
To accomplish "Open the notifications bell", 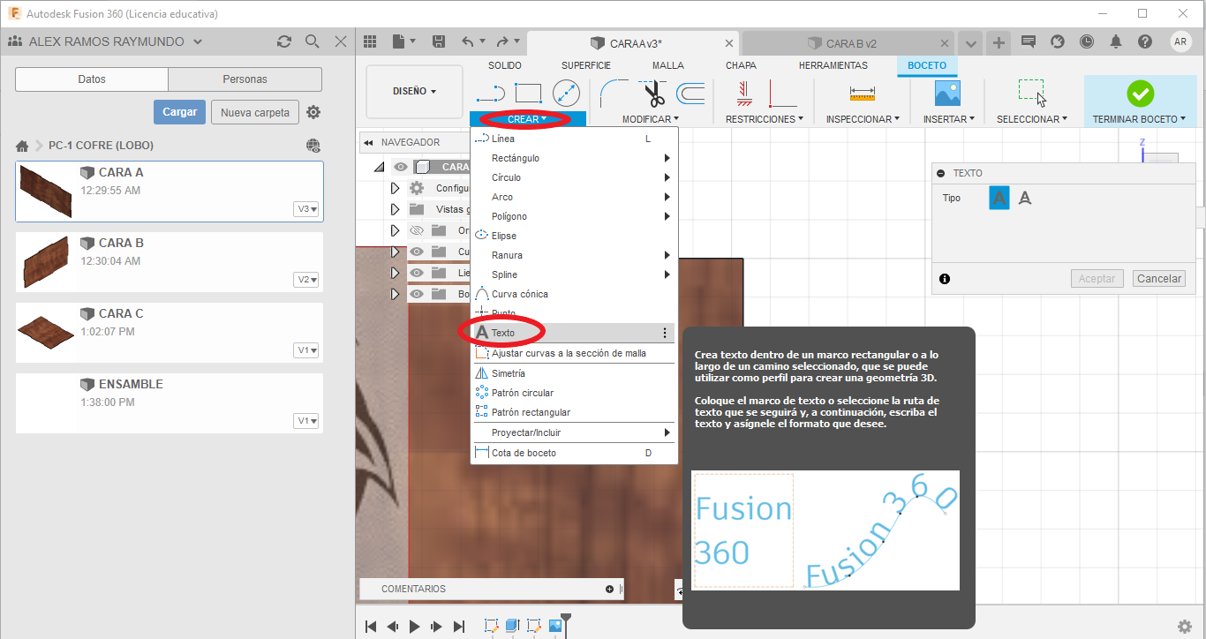I will click(1116, 41).
